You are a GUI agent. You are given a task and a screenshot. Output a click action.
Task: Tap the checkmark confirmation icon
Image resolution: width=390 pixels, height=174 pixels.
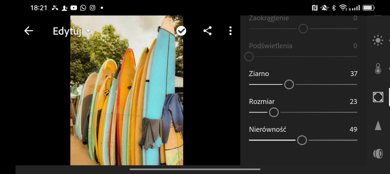tap(181, 31)
